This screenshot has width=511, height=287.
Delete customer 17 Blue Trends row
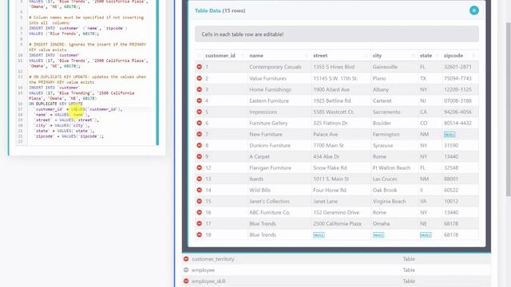pos(199,223)
